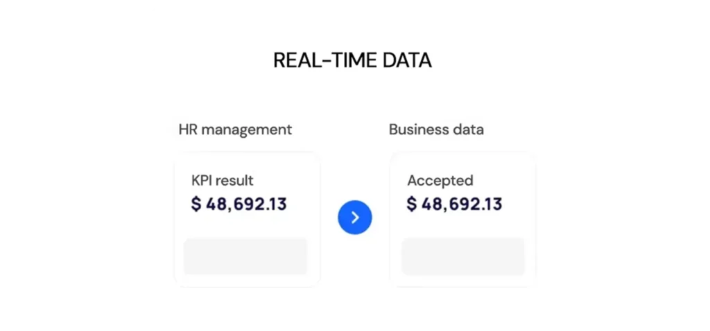Click the Accepted status label
This screenshot has width=710, height=331.
(440, 181)
